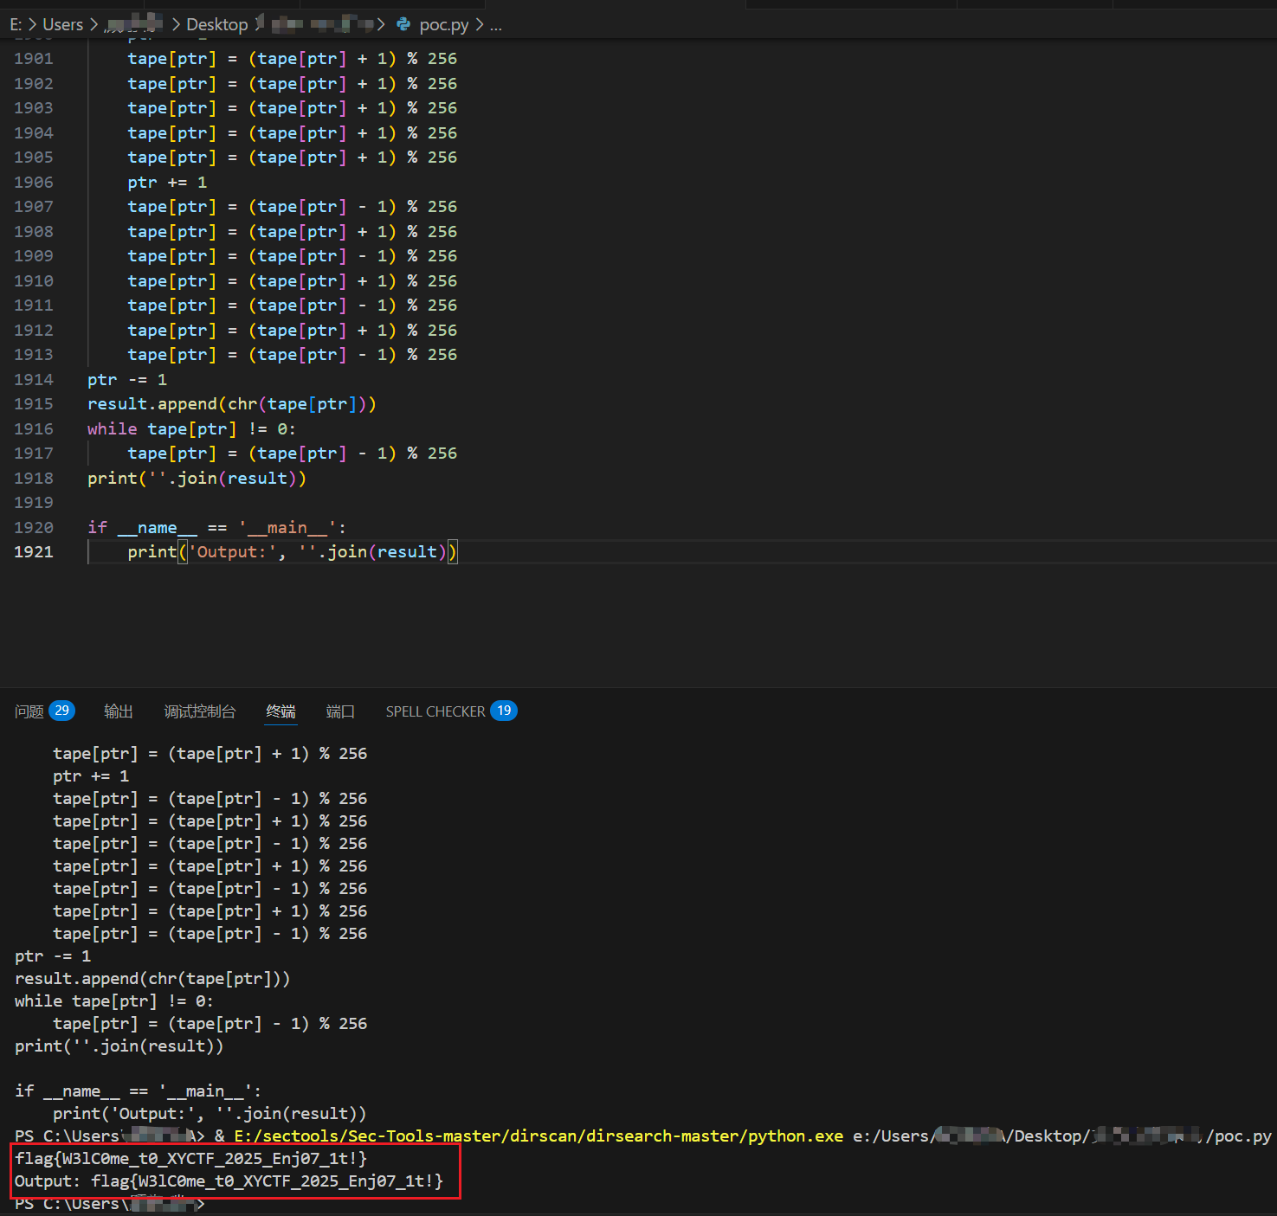Open the python.exe path link in terminal
This screenshot has height=1216, width=1277.
(x=538, y=1136)
